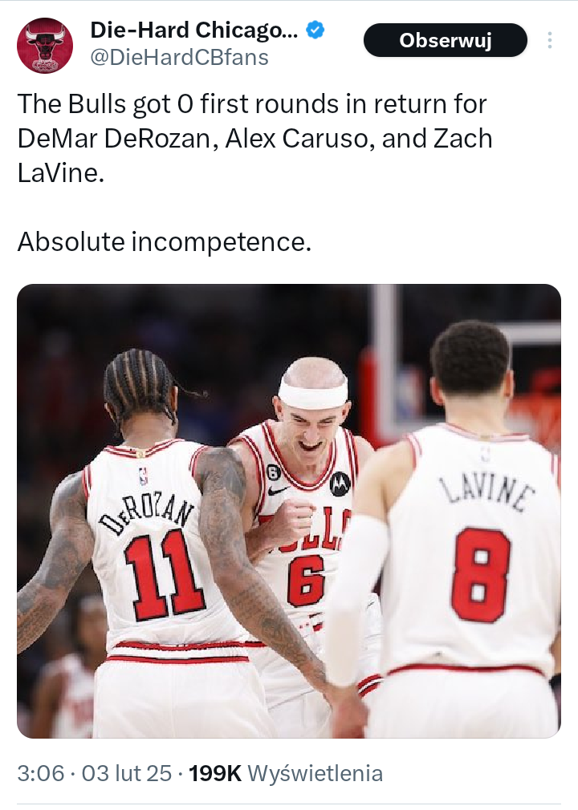578x810 pixels.
Task: Open the 199K Wyświetlenia view count
Action: [x=286, y=774]
